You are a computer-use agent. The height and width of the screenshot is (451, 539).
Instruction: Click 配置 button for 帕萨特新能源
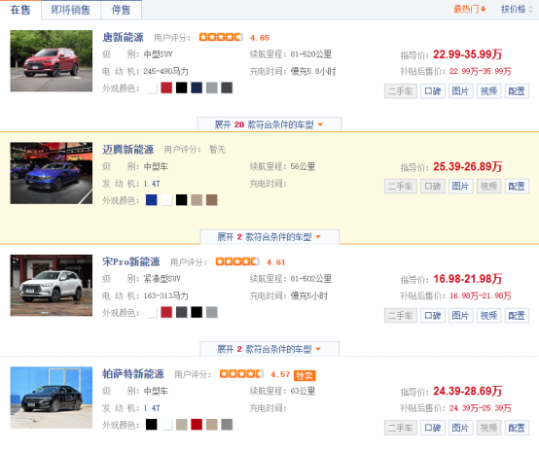(x=517, y=428)
